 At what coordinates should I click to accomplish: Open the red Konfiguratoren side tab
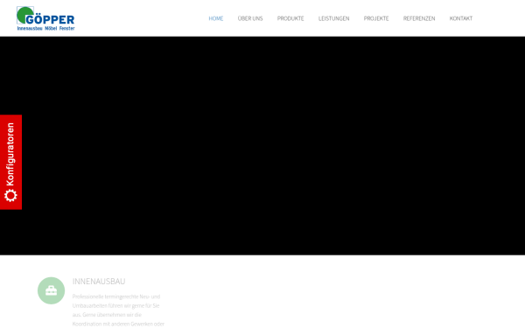10,162
